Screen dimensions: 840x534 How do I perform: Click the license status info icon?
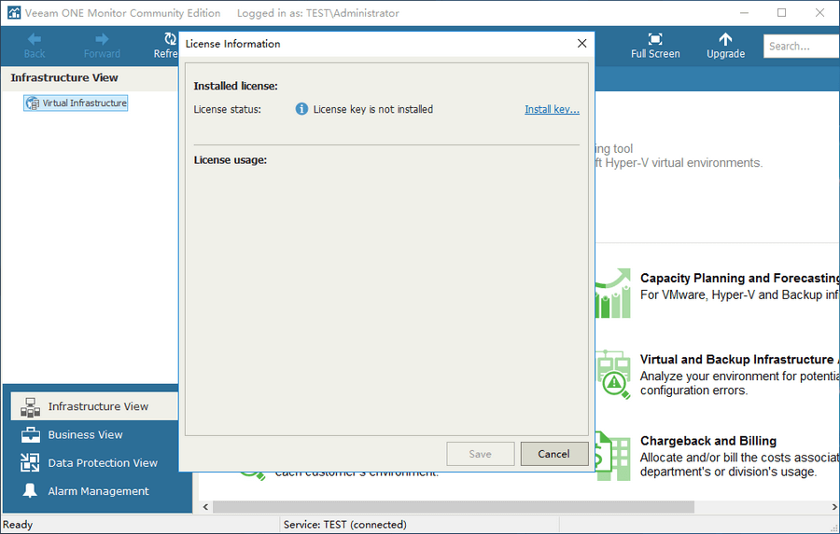point(301,109)
